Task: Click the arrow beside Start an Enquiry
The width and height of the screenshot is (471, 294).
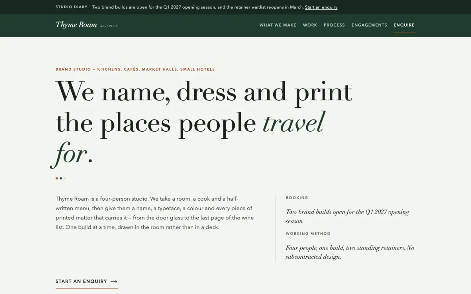Action: tap(114, 281)
